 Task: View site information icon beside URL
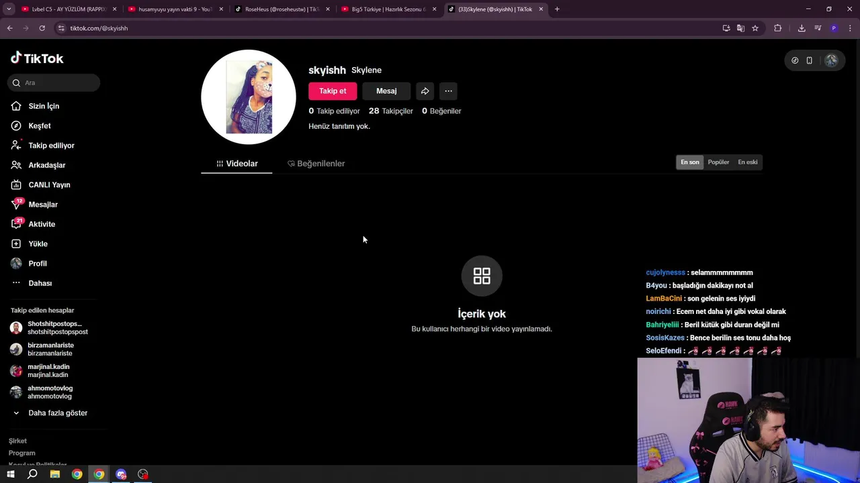click(x=61, y=28)
